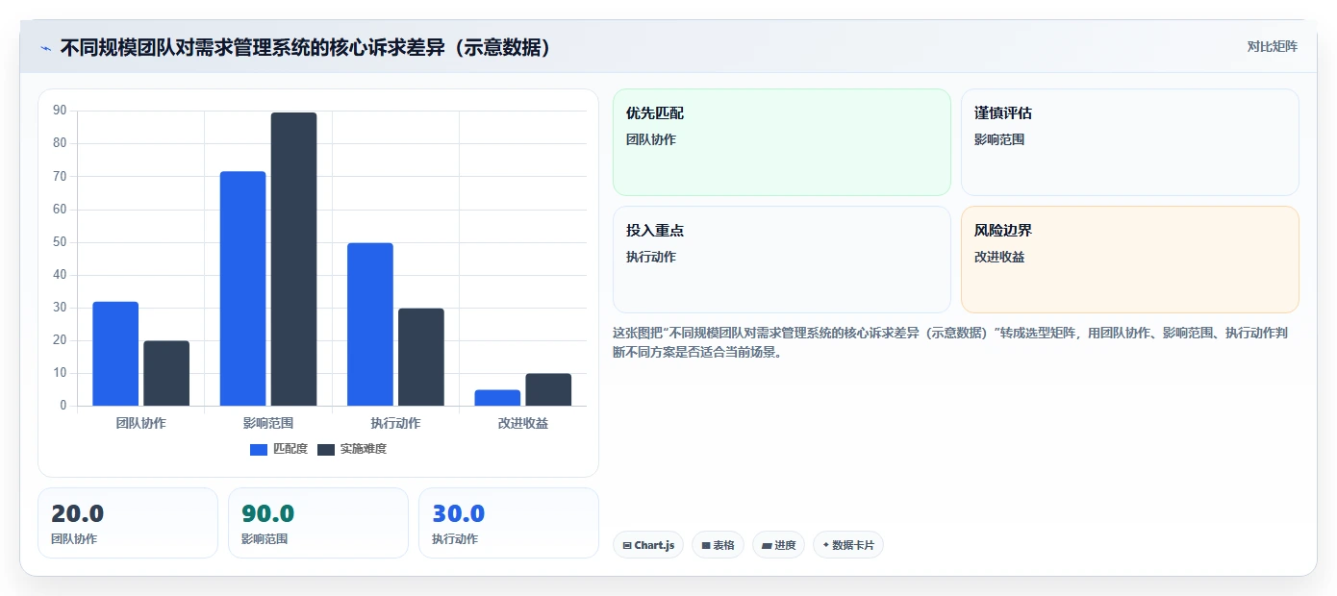The height and width of the screenshot is (596, 1337).
Task: Click the blue 匹配度 legend swatch
Action: coord(259,450)
